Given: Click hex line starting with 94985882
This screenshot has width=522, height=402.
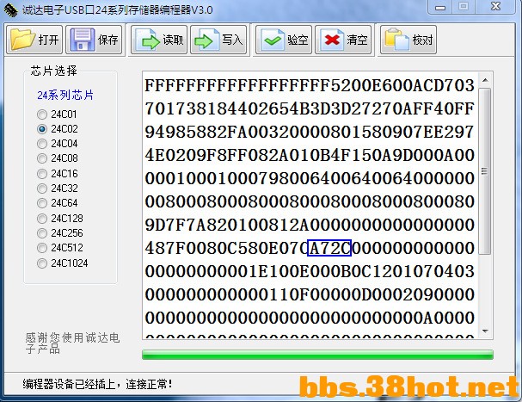Looking at the screenshot, I should pos(310,132).
